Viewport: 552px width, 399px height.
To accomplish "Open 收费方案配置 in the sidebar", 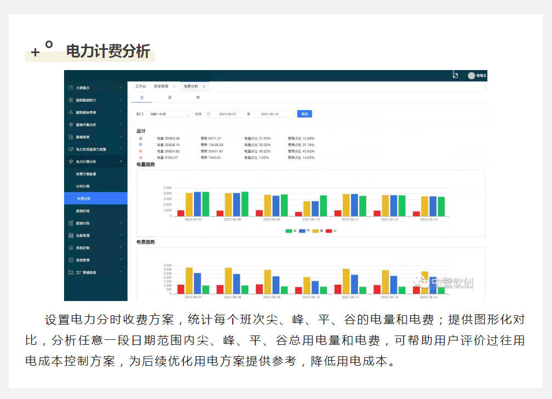I will pos(86,174).
